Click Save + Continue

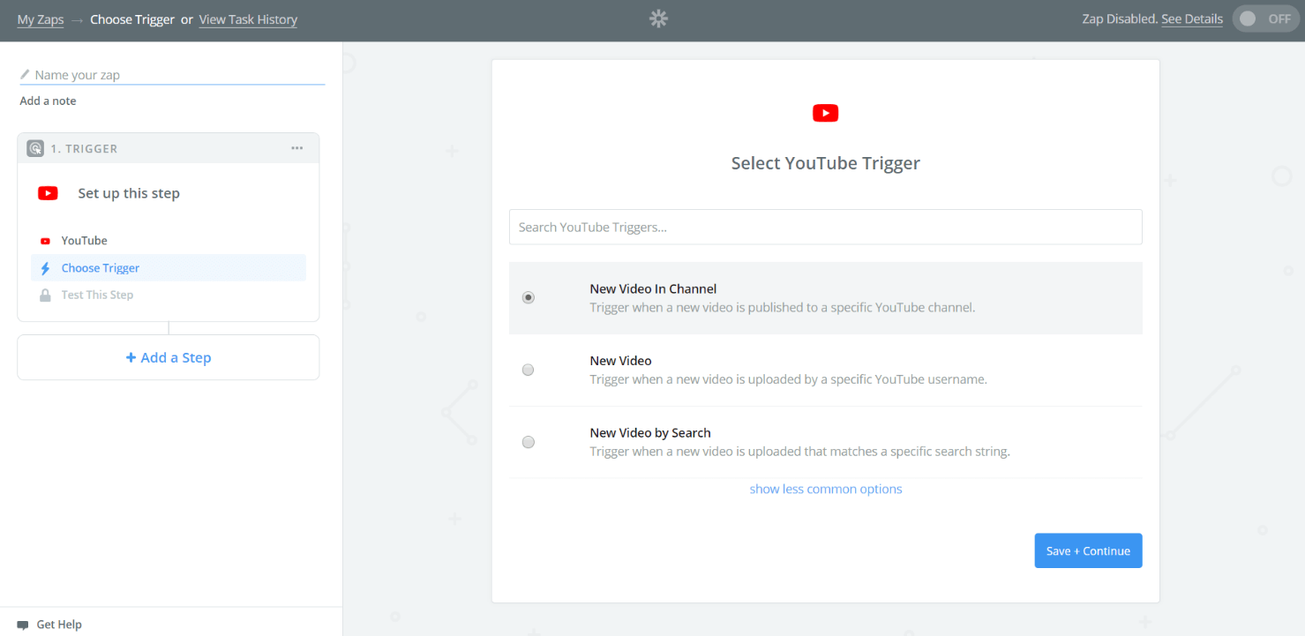pyautogui.click(x=1088, y=550)
